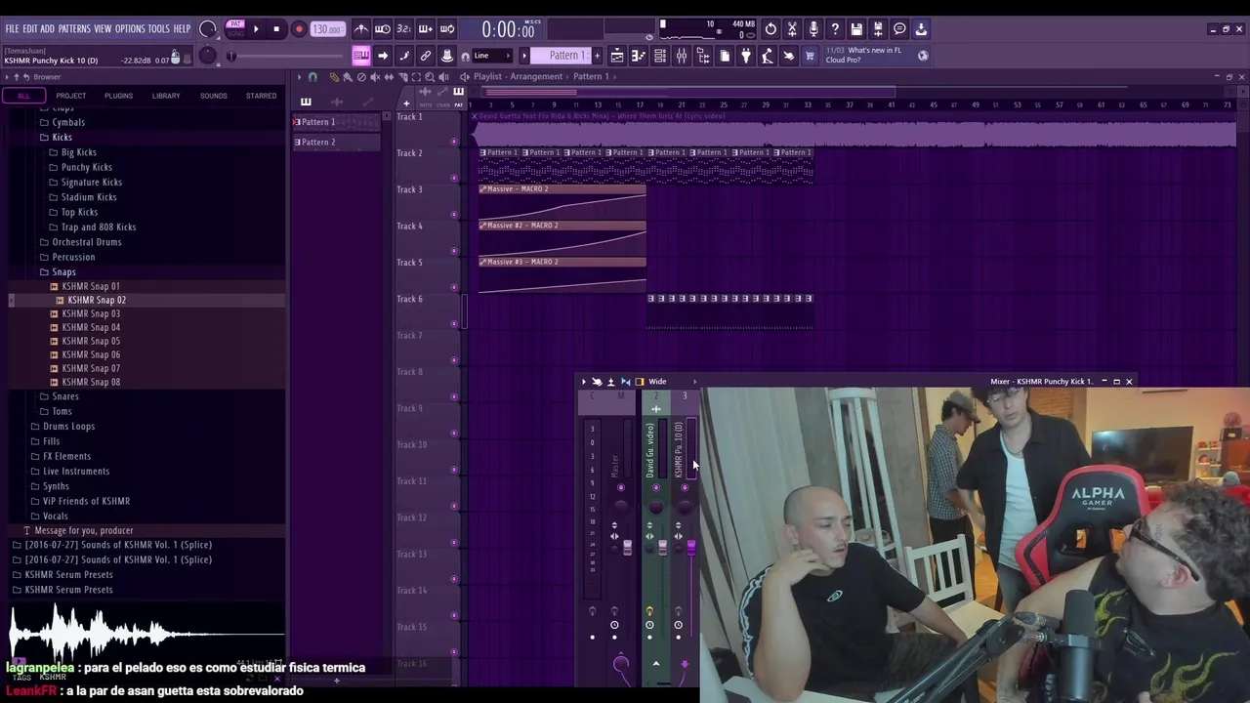The height and width of the screenshot is (703, 1250).
Task: Click the song position slider
Action: (288, 56)
